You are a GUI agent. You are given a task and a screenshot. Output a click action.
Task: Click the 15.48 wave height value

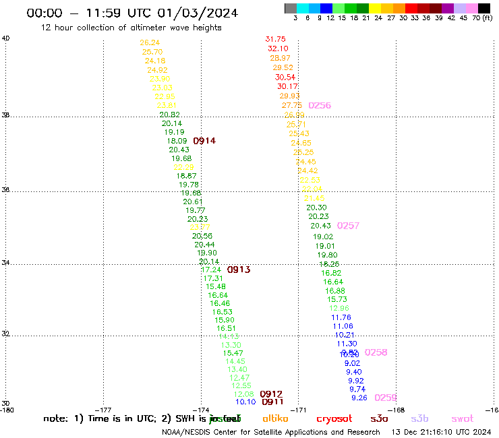(x=216, y=286)
